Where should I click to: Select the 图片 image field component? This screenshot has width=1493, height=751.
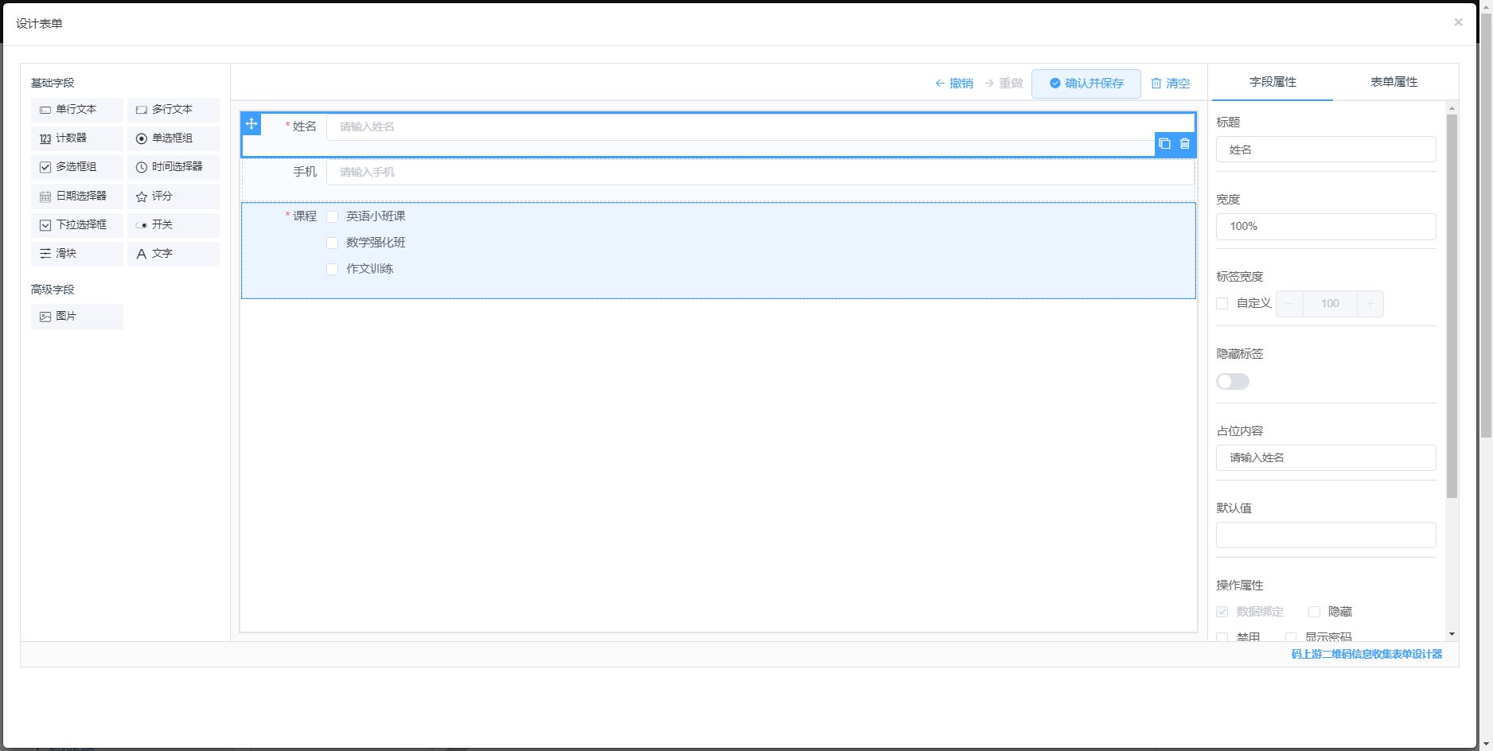click(x=76, y=317)
